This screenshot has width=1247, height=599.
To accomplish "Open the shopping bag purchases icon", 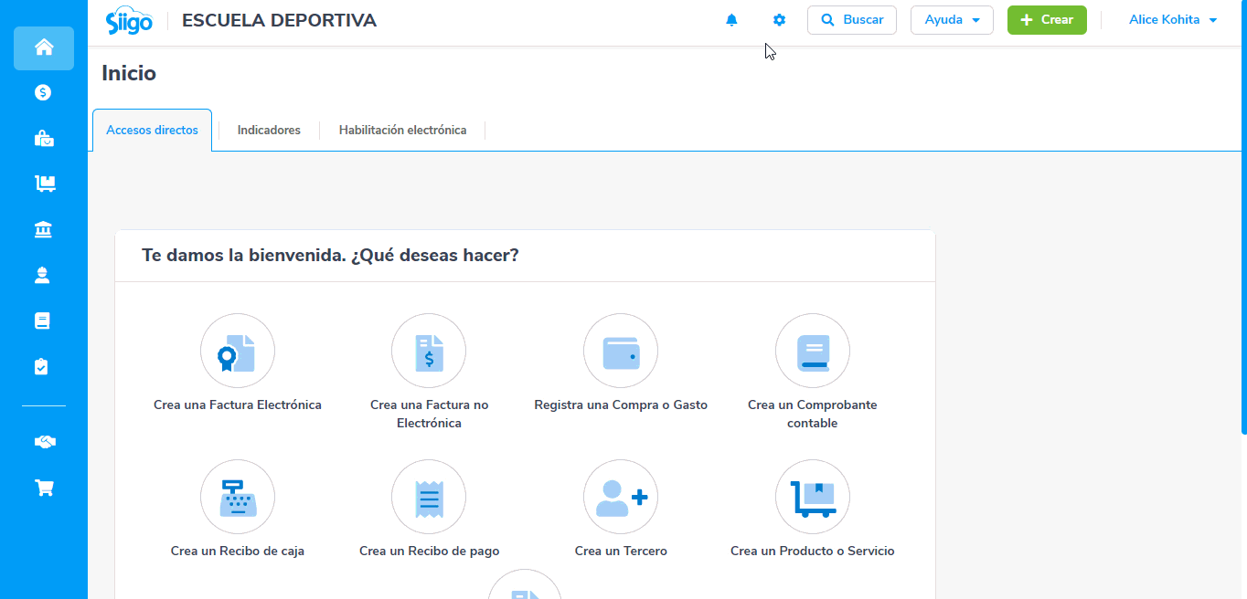I will point(43,138).
